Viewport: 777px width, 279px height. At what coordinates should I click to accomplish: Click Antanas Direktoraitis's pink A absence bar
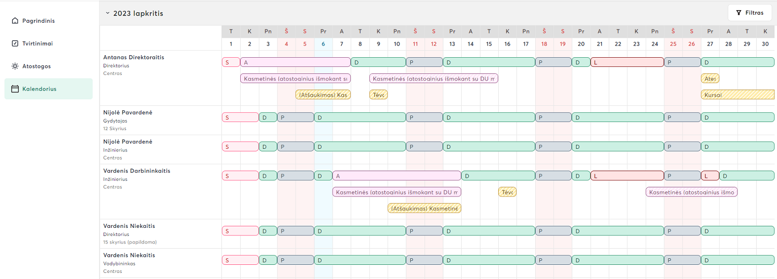pos(295,62)
